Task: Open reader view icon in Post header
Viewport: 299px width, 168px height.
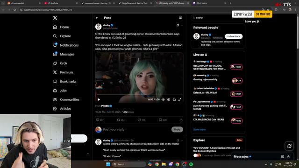Action: point(180,18)
